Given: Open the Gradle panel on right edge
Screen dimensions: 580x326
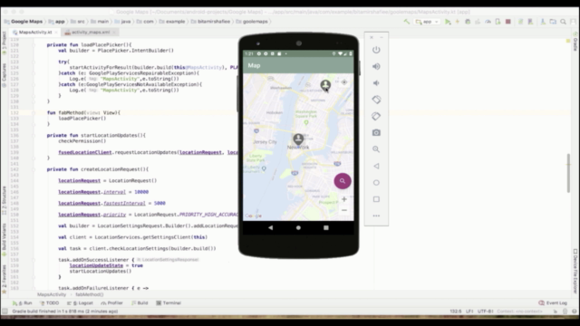Looking at the screenshot, I should (x=575, y=43).
